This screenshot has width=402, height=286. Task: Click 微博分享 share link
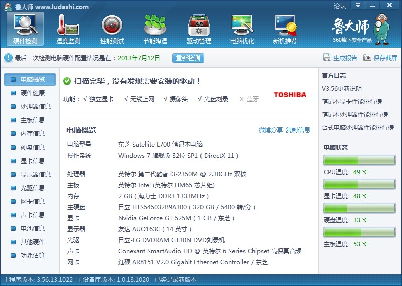pyautogui.click(x=271, y=130)
